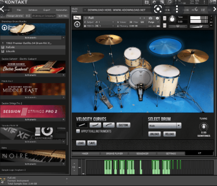Toggle the Instr Nav button
This screenshot has height=186, width=217.
pyautogui.click(x=63, y=16)
